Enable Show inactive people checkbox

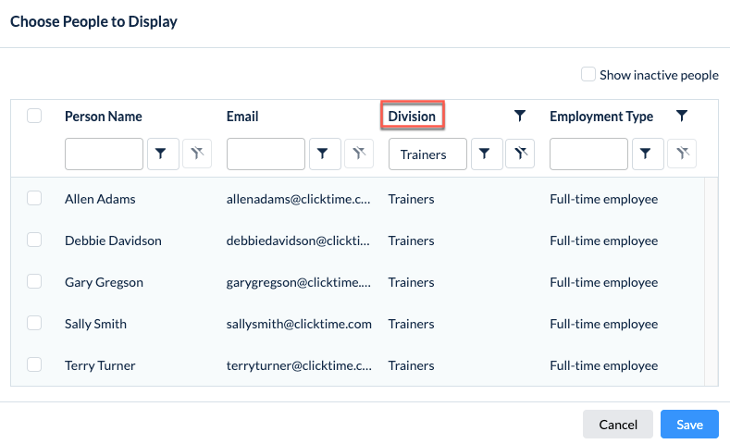(588, 75)
